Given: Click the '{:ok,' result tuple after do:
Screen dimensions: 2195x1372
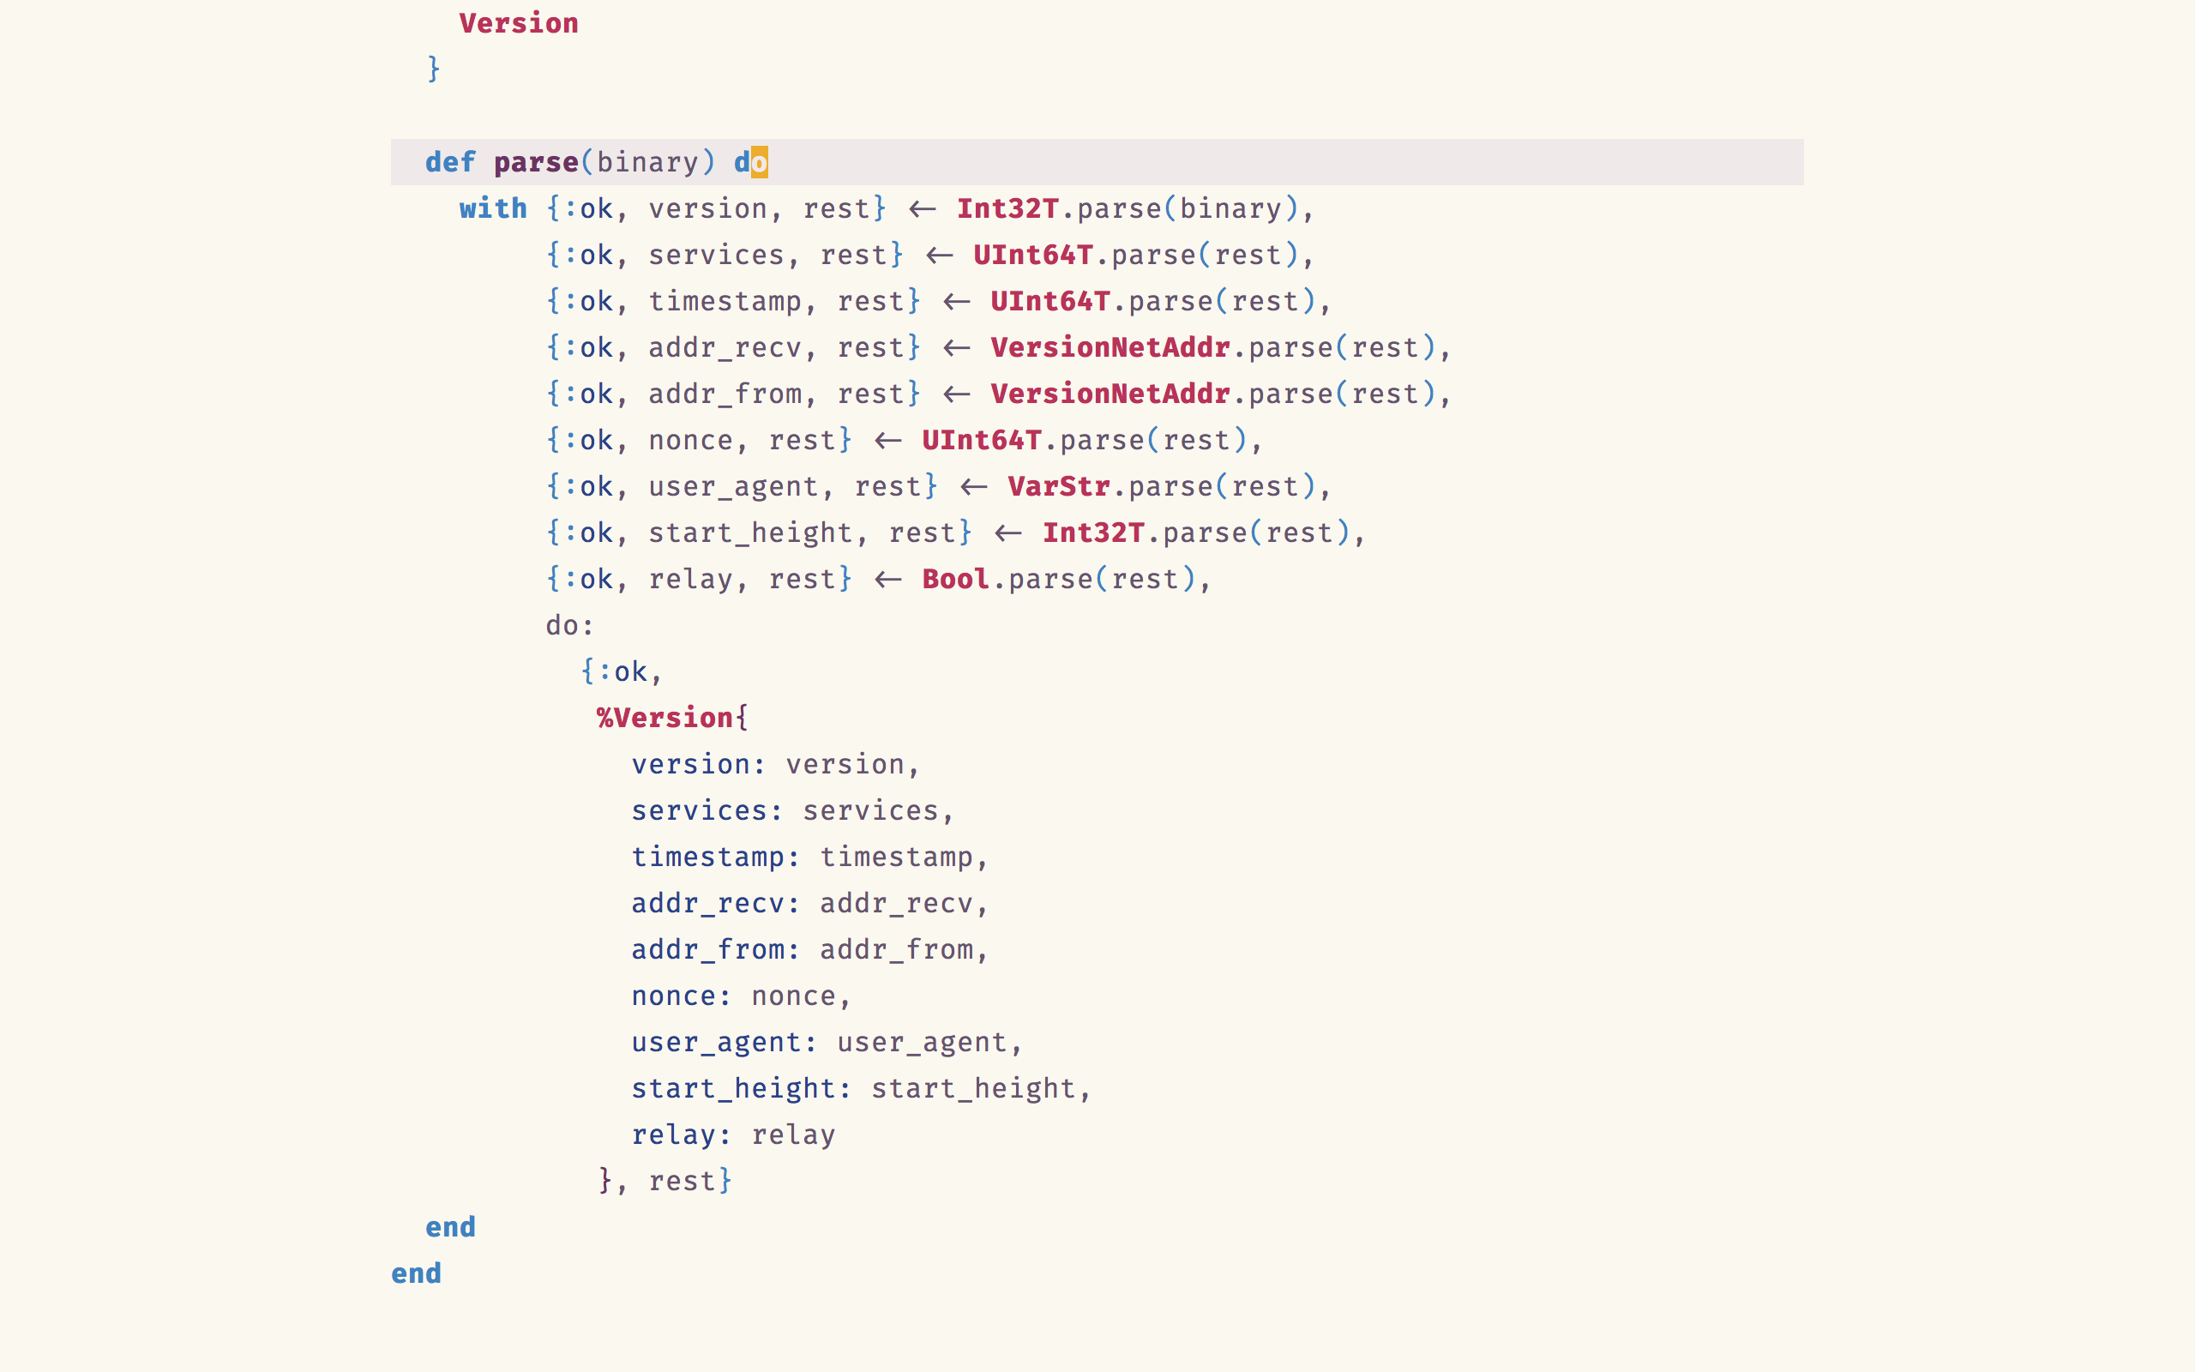Looking at the screenshot, I should coord(622,671).
